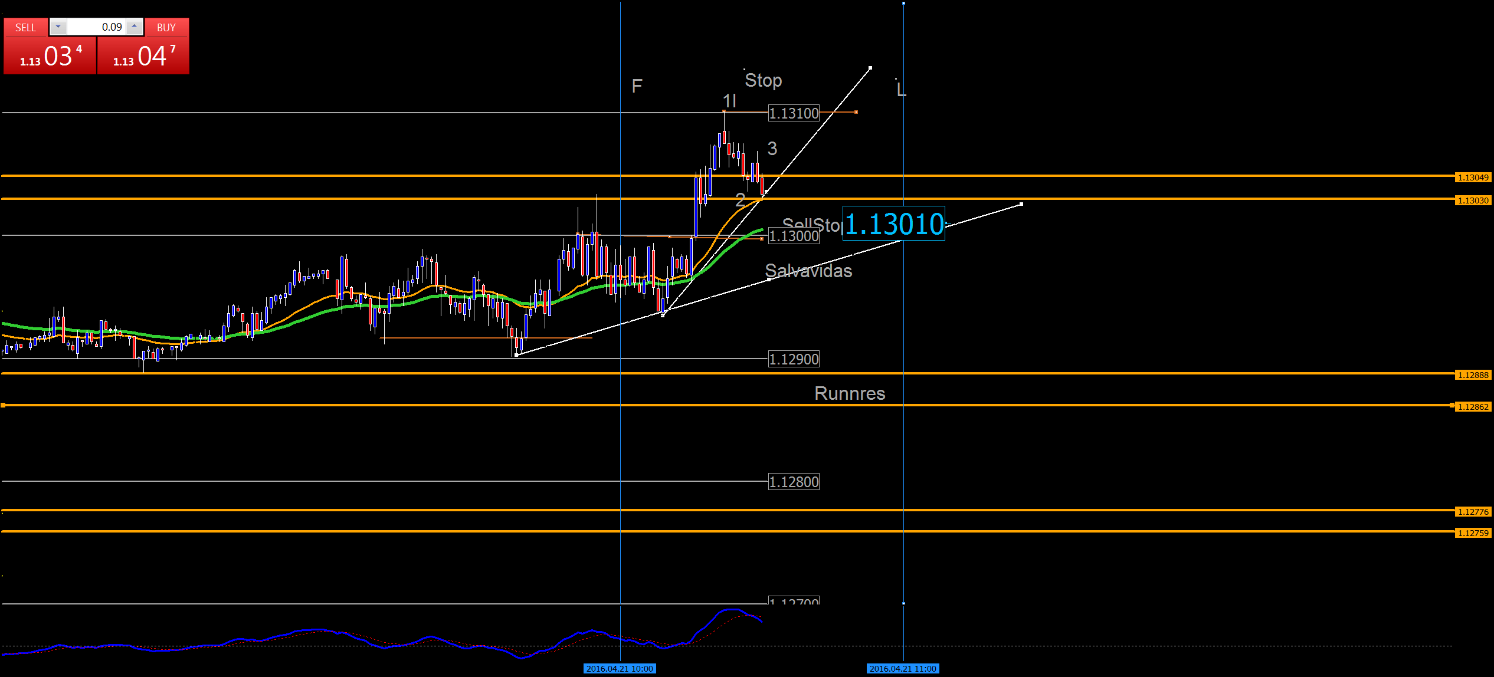Click the orange 1.12776 horizontal line tag

pos(1473,512)
